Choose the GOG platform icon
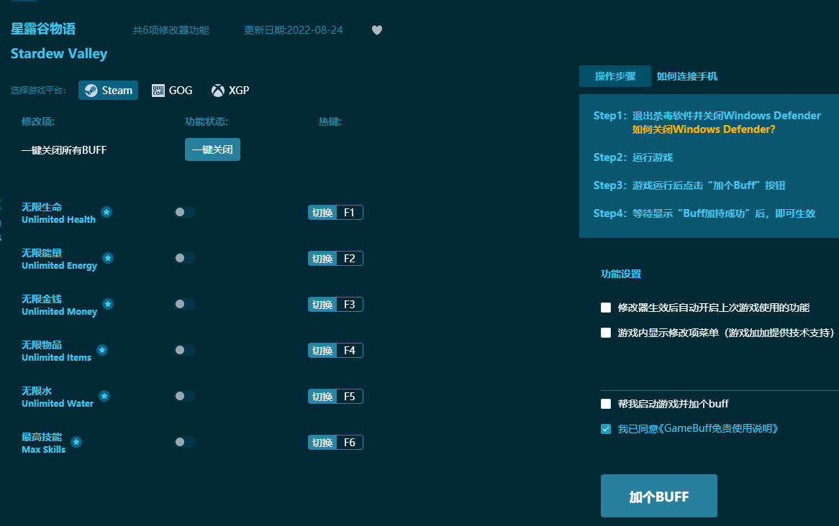Viewport: 839px width, 526px height. [158, 91]
